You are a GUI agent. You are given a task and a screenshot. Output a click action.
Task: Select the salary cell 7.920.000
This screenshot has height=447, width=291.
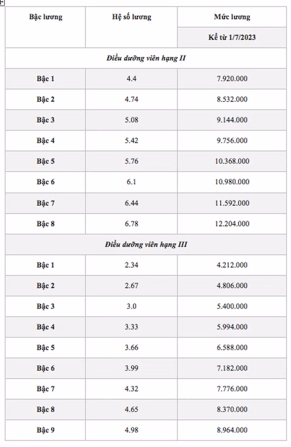[232, 79]
